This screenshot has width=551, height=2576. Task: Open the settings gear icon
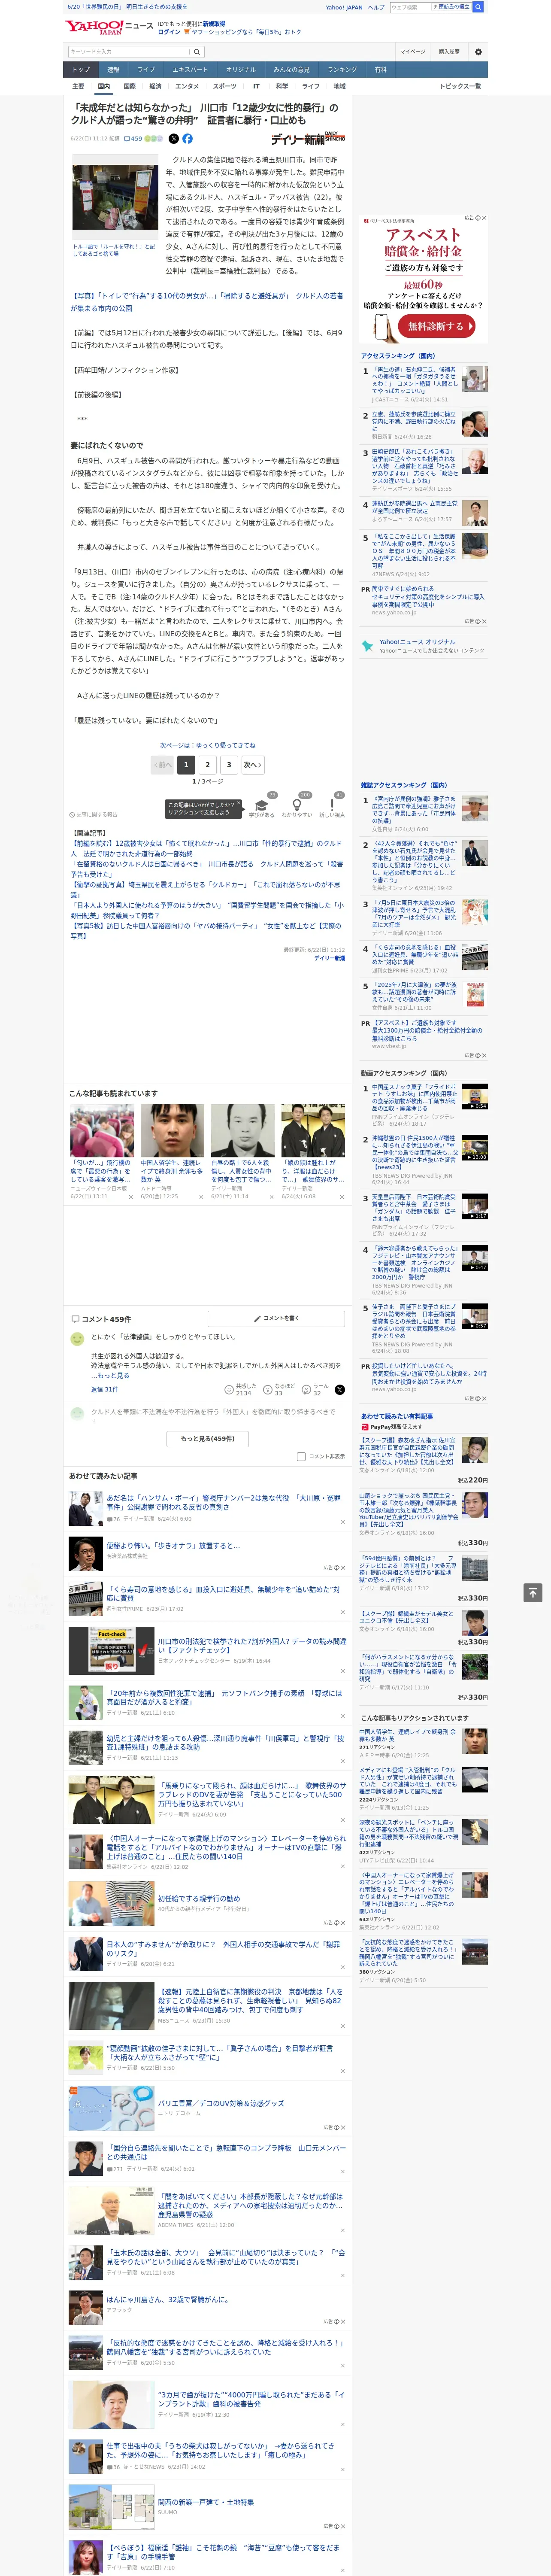point(478,51)
